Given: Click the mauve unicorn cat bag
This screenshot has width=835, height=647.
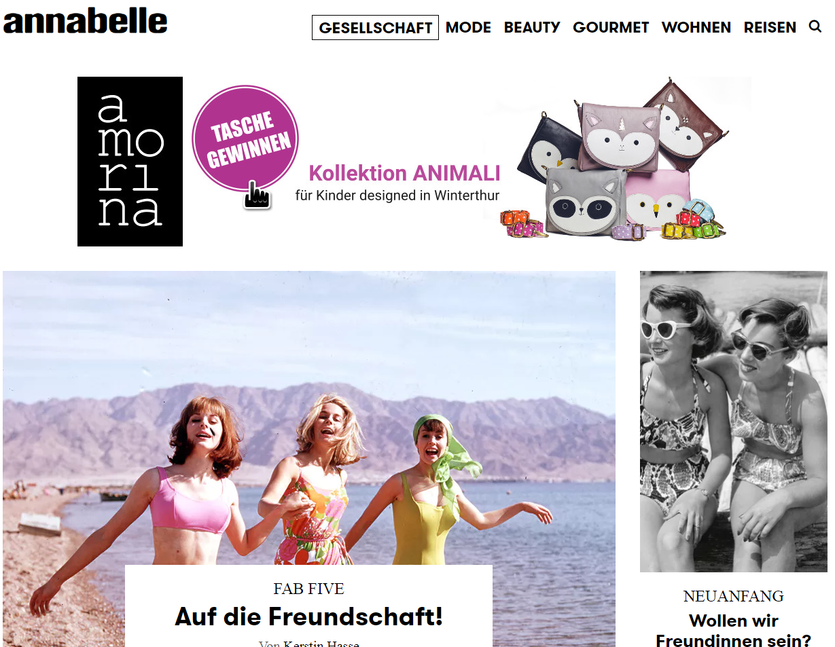Looking at the screenshot, I should point(618,134).
